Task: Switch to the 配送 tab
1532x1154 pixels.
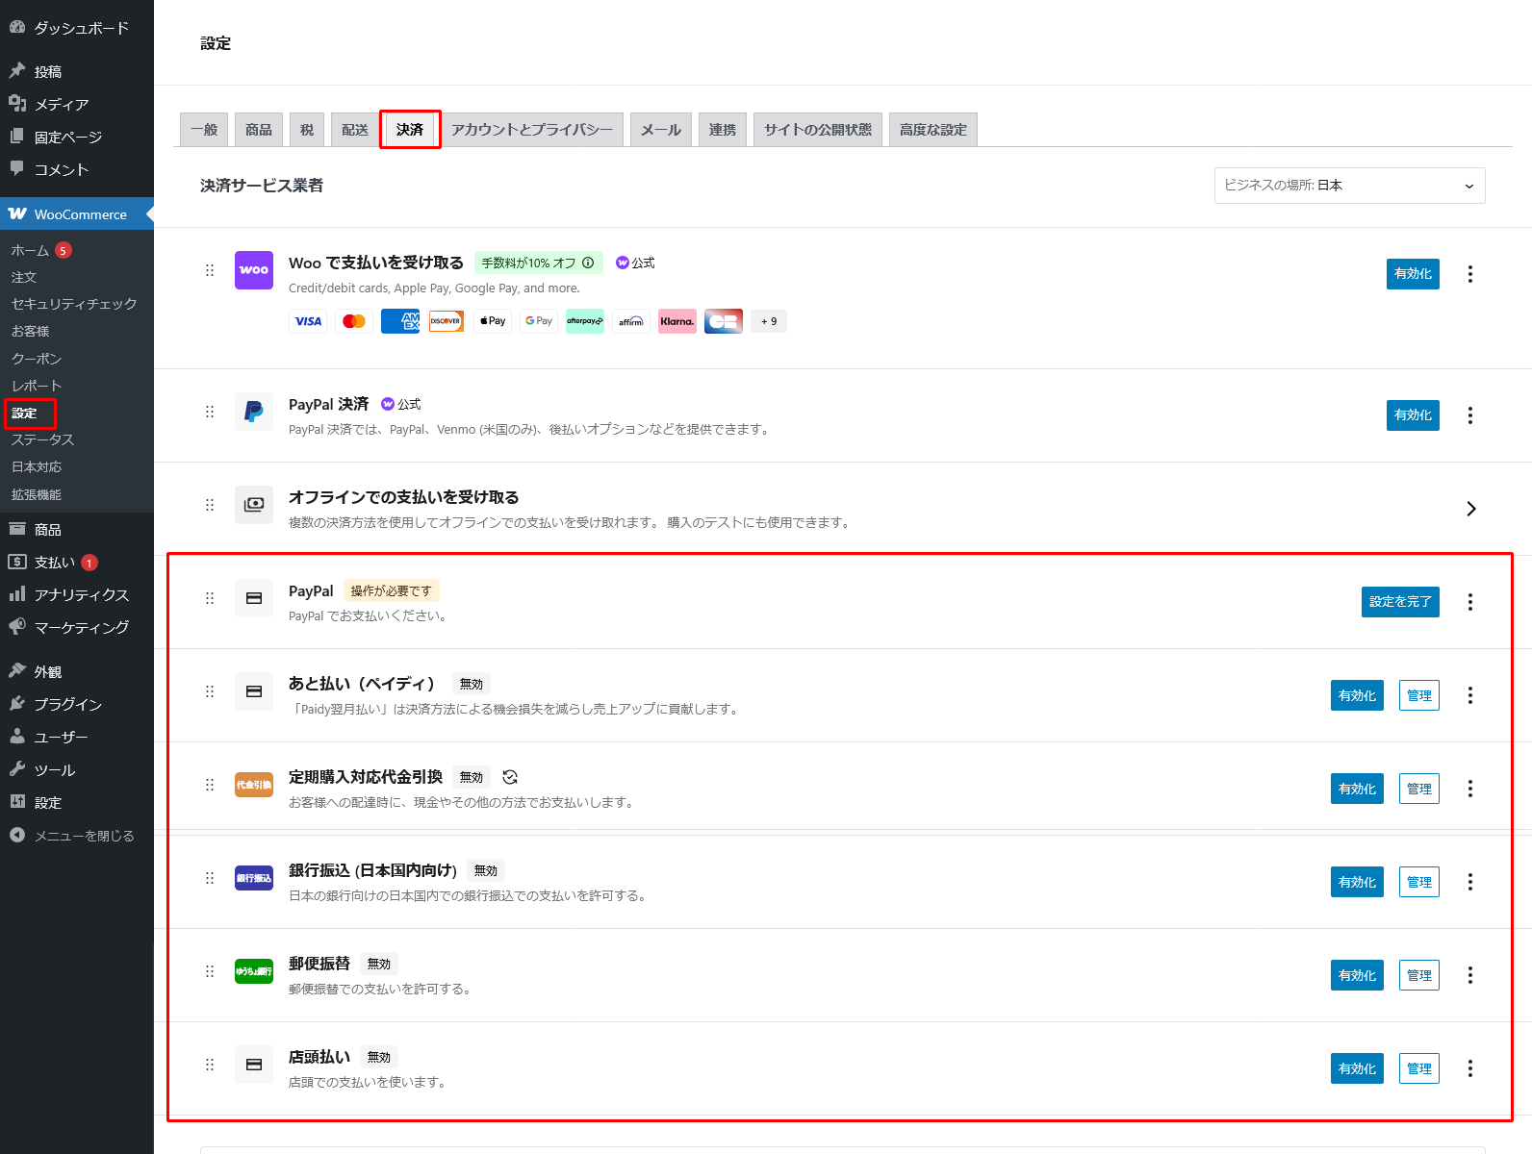Action: point(355,130)
